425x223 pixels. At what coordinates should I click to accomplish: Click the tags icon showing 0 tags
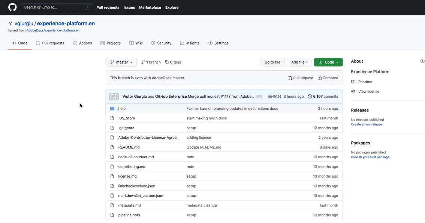pos(167,62)
